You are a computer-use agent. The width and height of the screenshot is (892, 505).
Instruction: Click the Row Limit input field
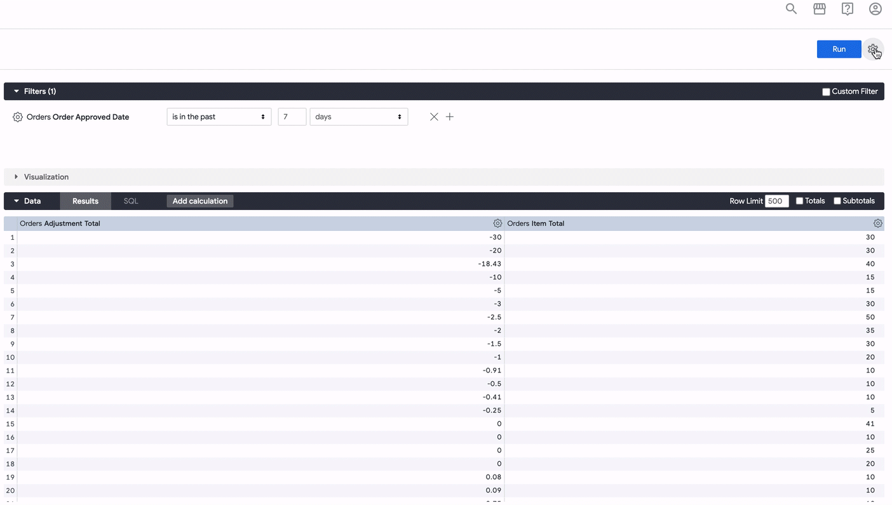coord(776,201)
